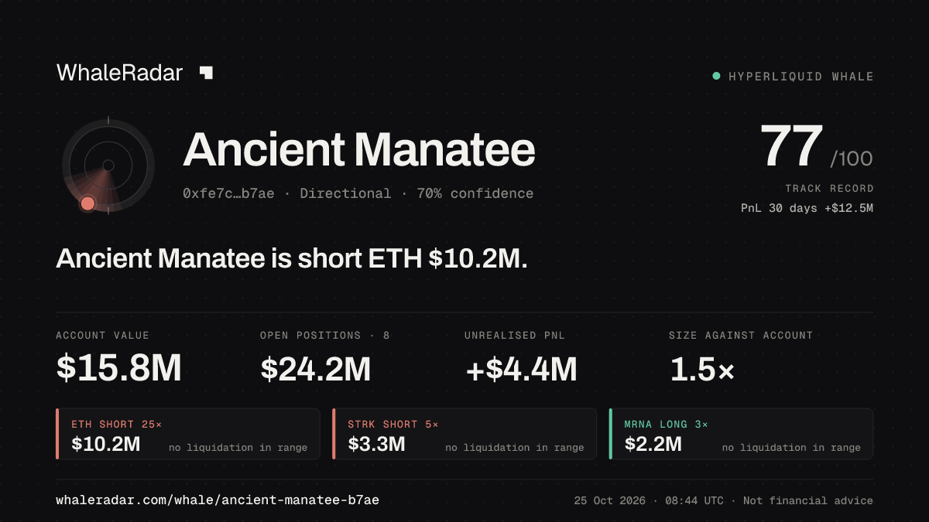The height and width of the screenshot is (522, 929).
Task: Open the STRK SHORT 5× position card
Action: (x=464, y=434)
